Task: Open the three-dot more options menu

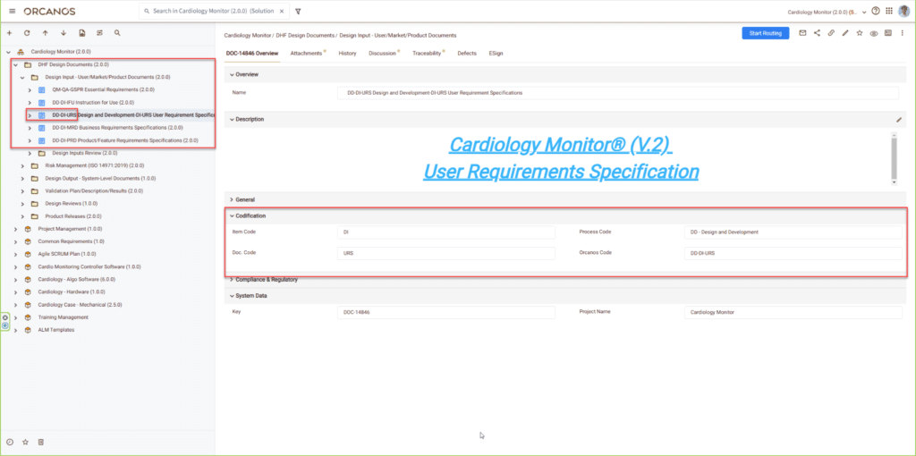Action: pyautogui.click(x=903, y=33)
